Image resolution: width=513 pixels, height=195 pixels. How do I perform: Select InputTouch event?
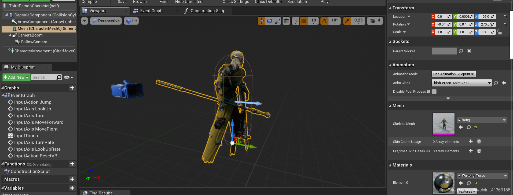(x=26, y=136)
